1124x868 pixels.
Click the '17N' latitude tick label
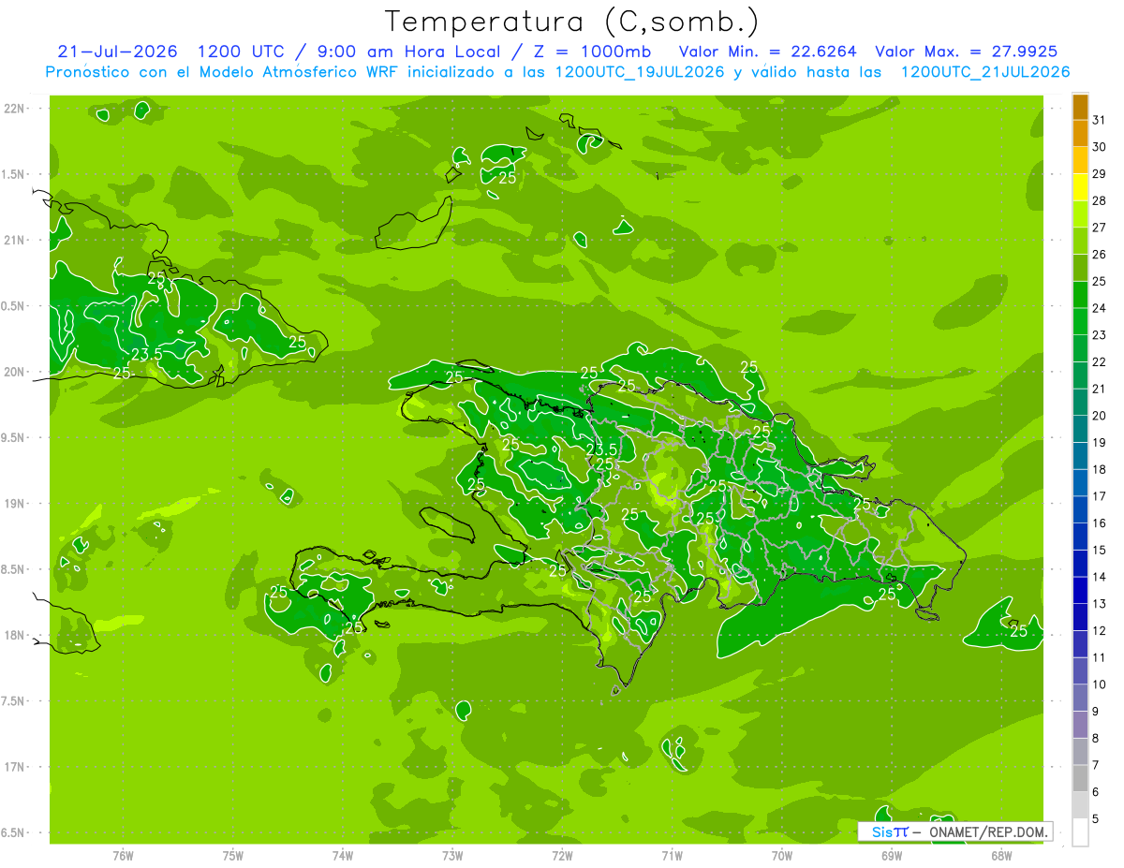[14, 767]
